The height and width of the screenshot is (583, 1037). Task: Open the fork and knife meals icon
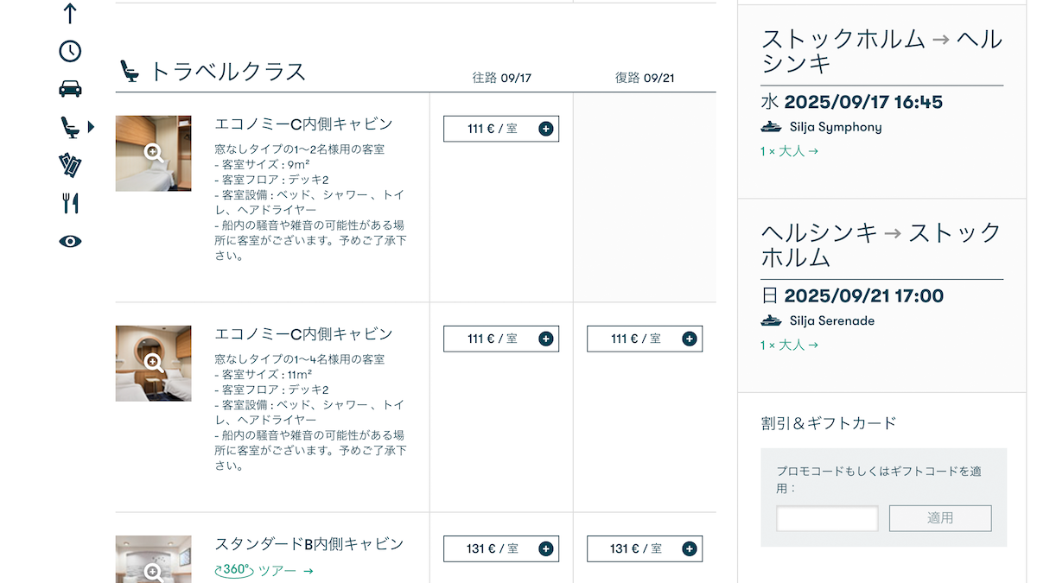[x=70, y=203]
